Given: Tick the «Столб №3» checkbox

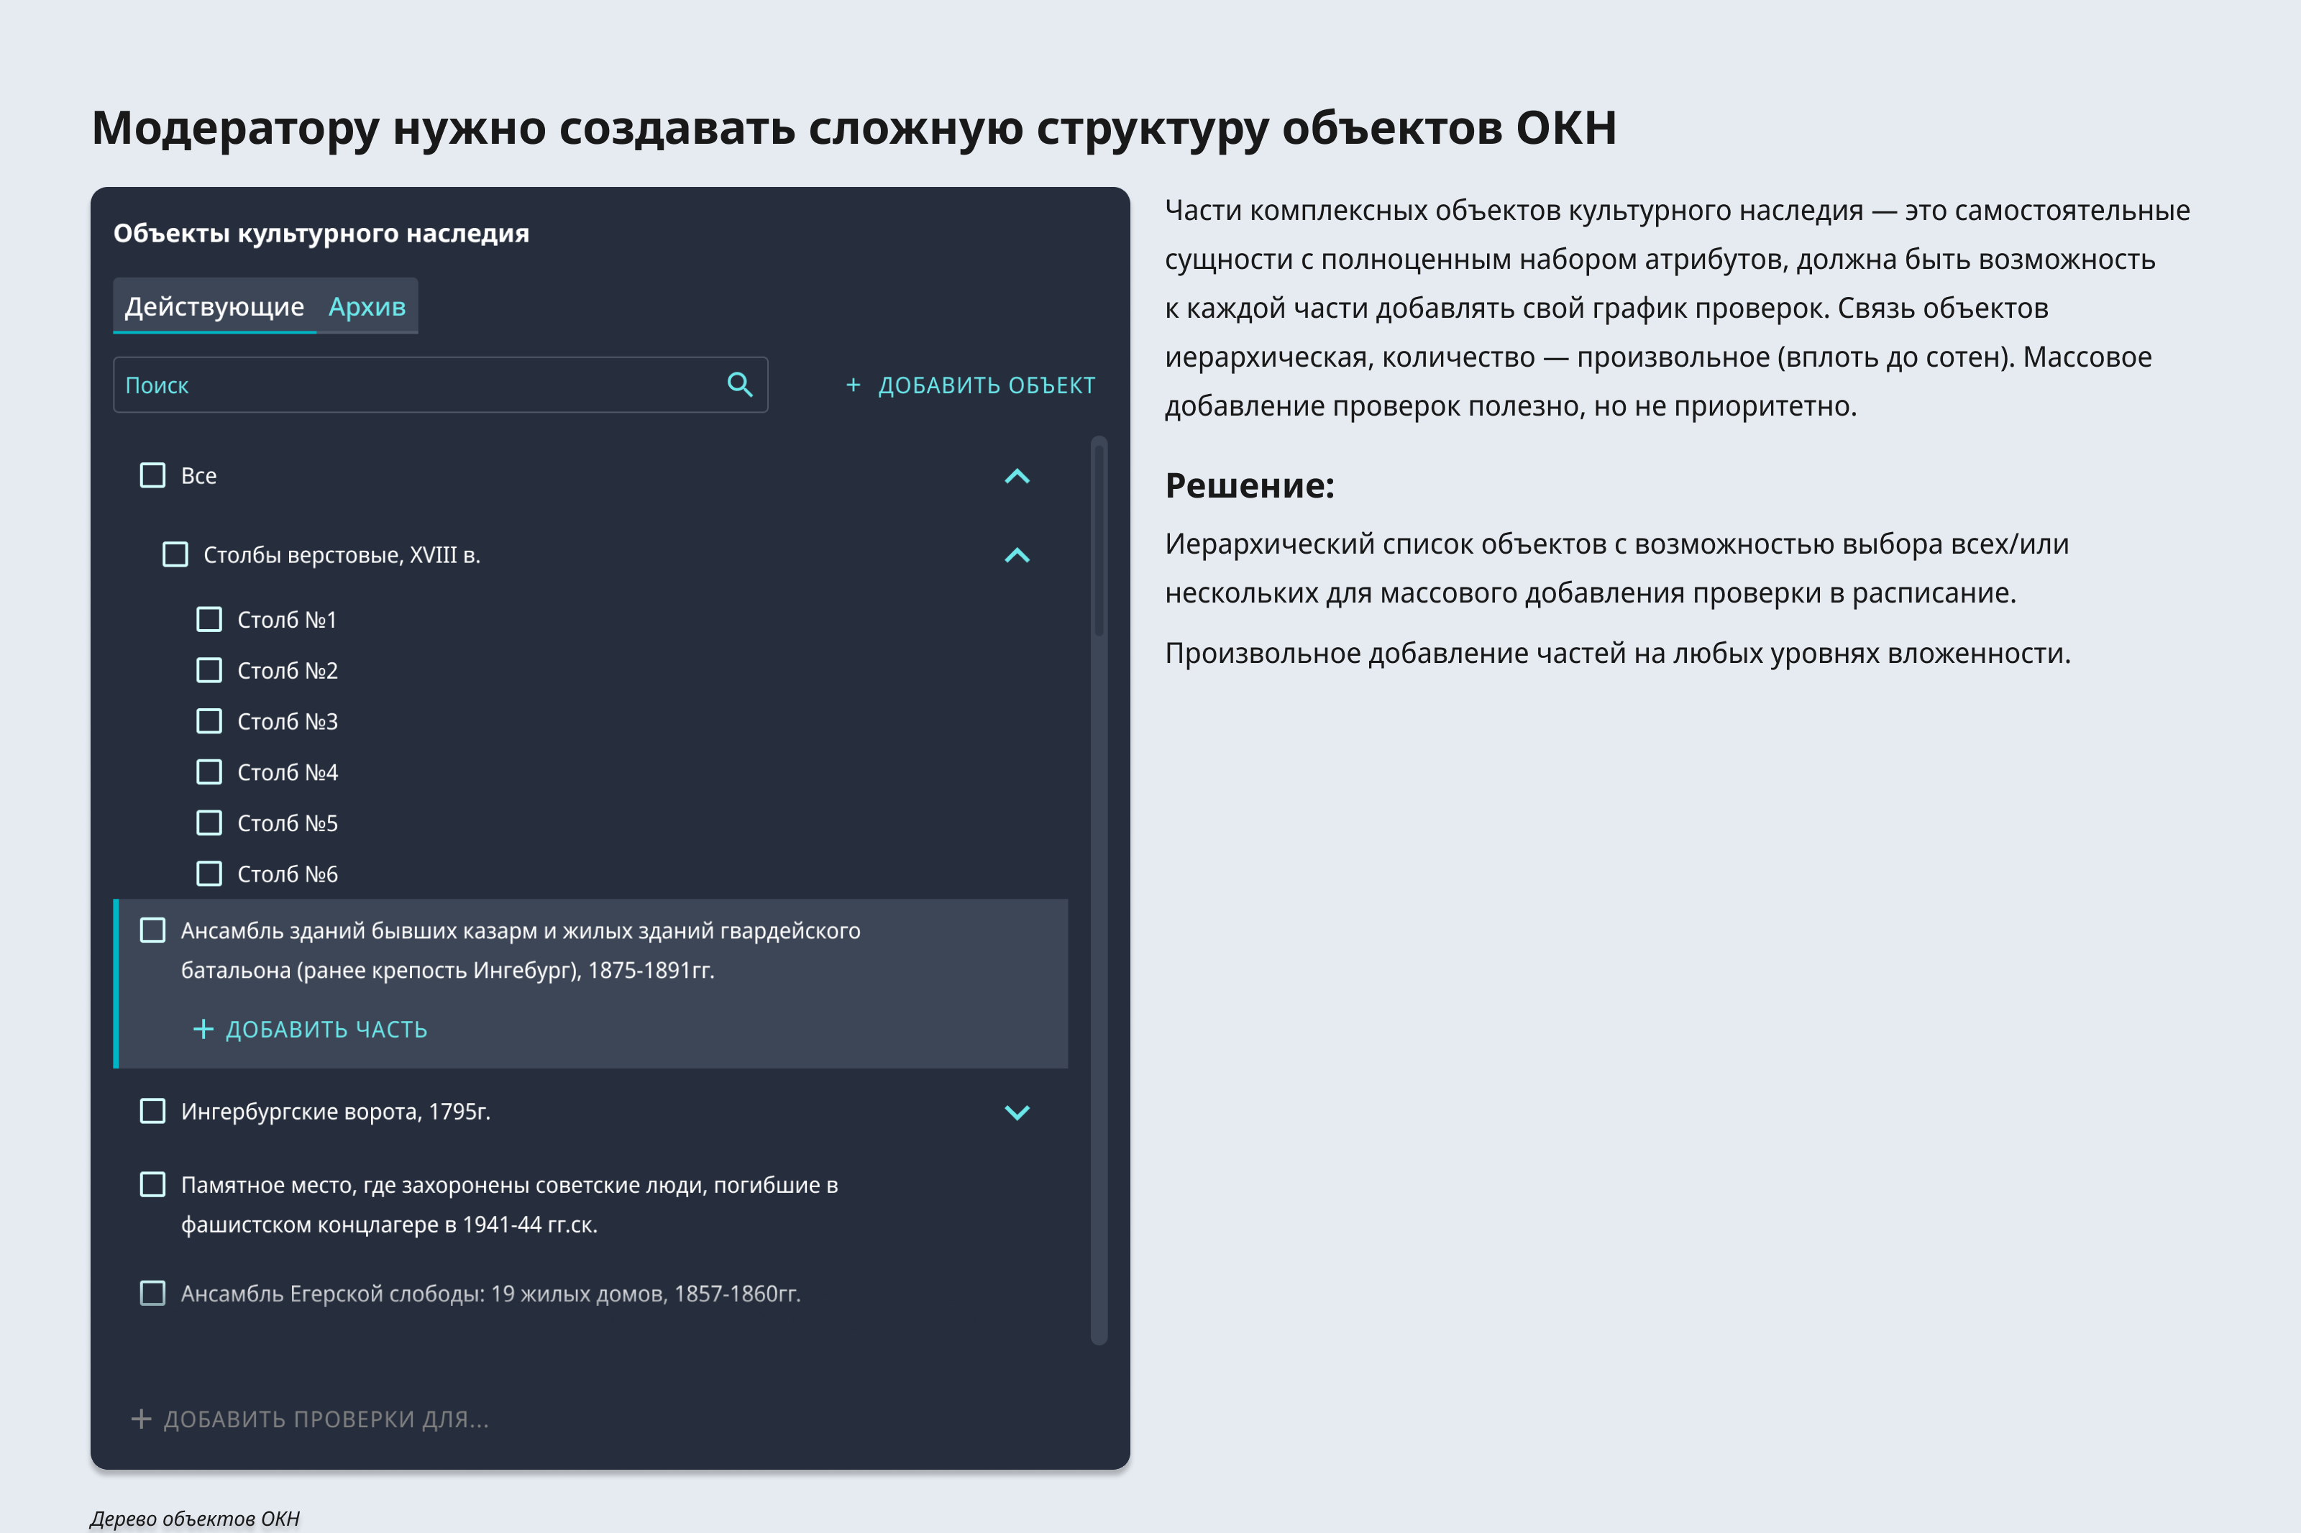Looking at the screenshot, I should [x=209, y=720].
